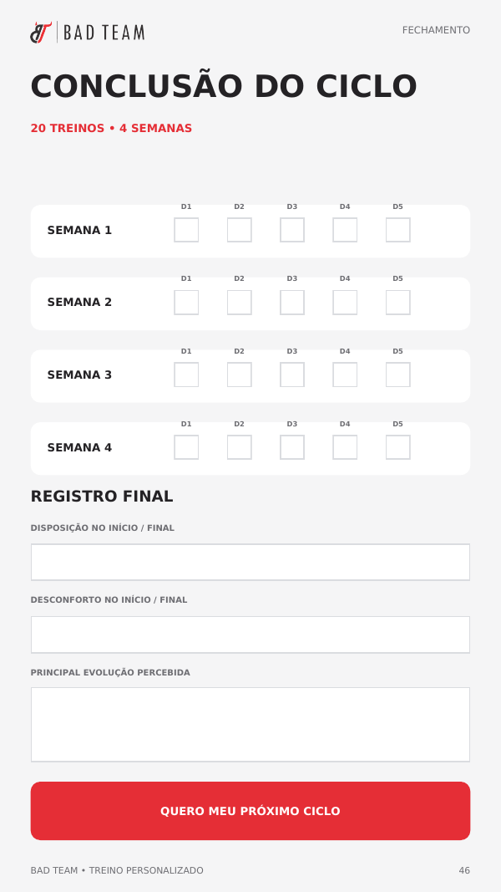Viewport: 501px width, 892px height.
Task: Tick Semana 3 D1 box
Action: click(x=186, y=375)
